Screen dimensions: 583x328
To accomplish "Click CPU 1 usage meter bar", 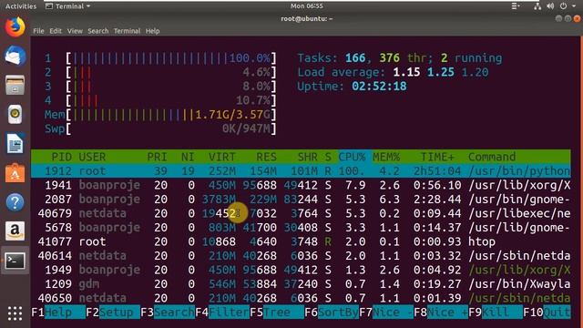I will tap(171, 58).
